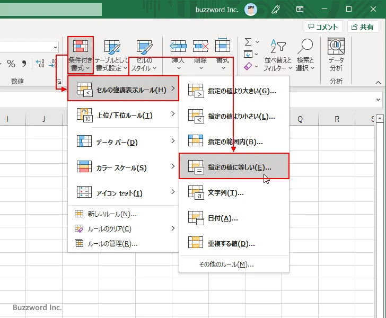Open the 条件付き書式 conditional formatting button
Screen dimensions: 386x318
tap(81, 55)
